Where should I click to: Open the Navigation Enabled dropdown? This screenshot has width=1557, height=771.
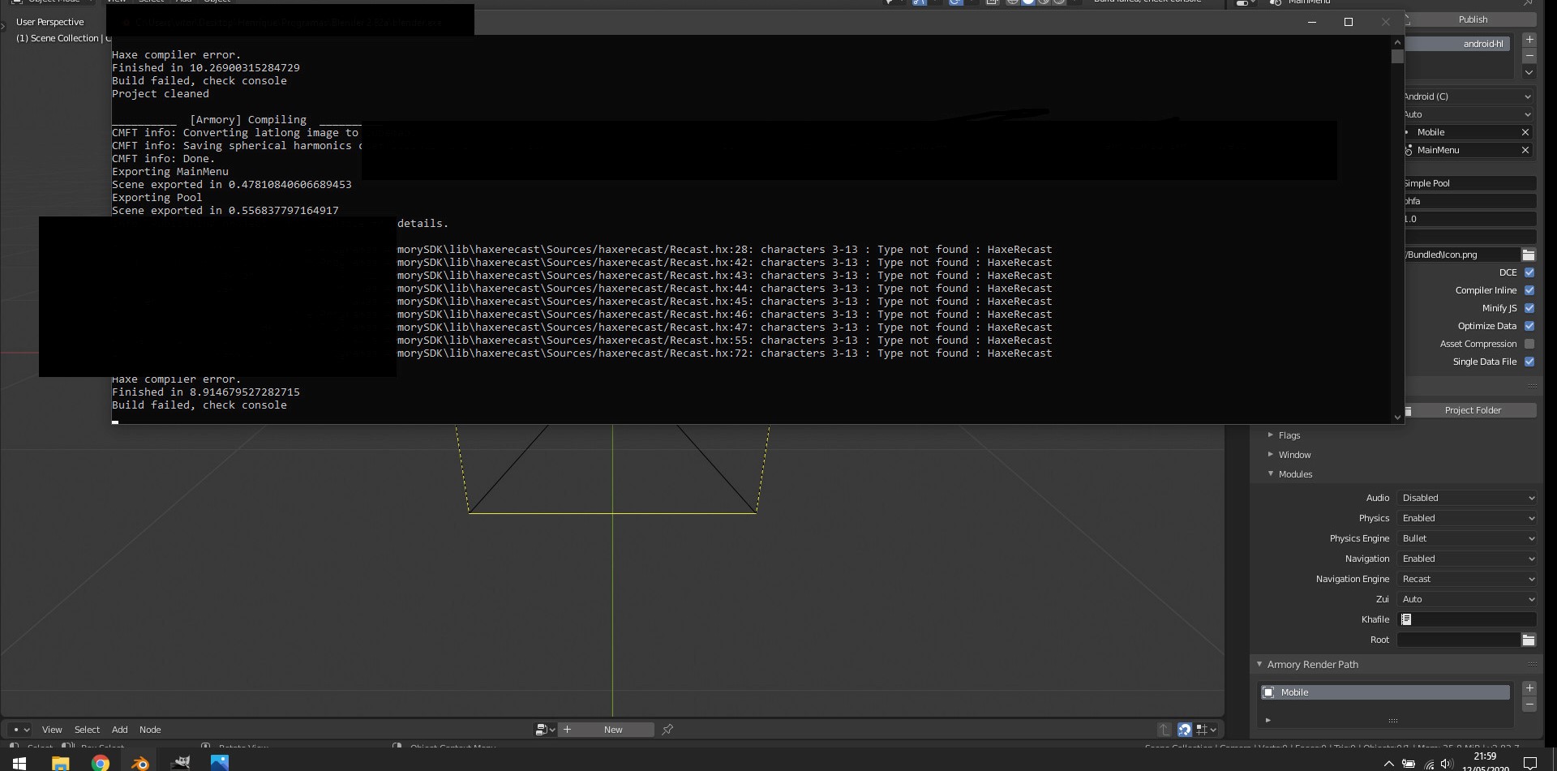1467,559
